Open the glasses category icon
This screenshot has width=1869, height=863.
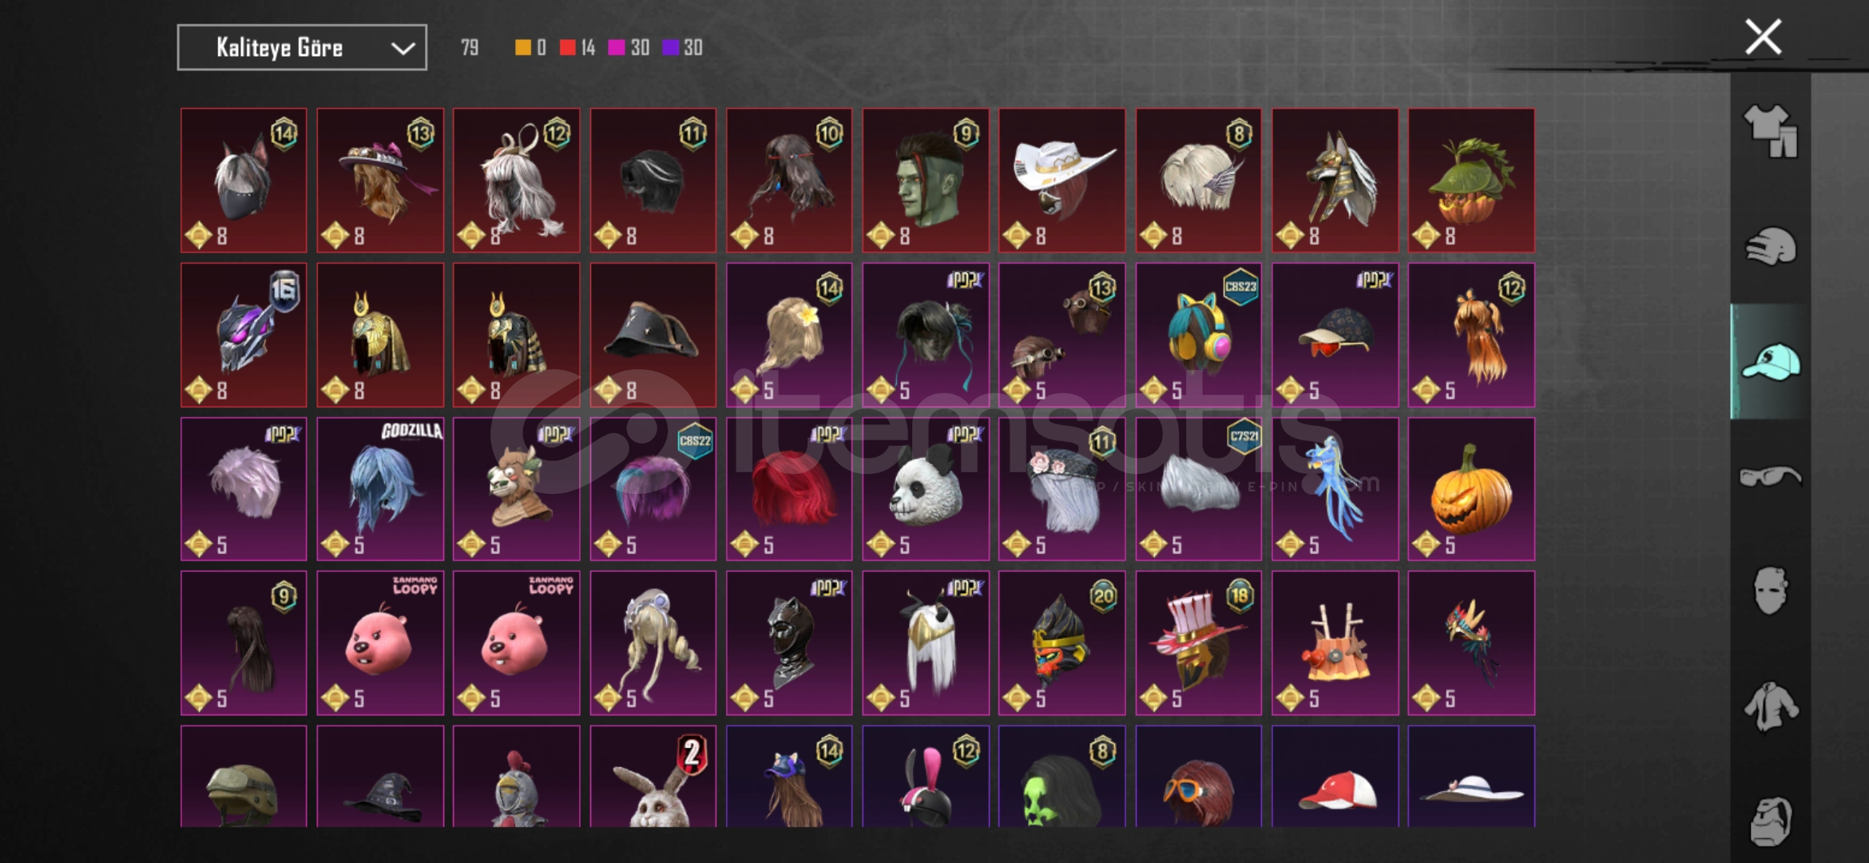pos(1770,476)
